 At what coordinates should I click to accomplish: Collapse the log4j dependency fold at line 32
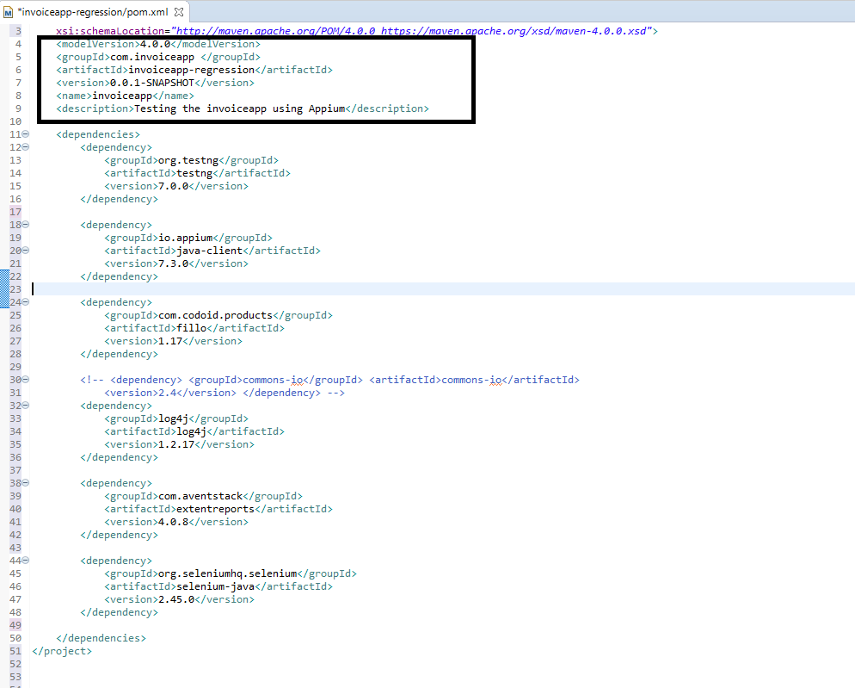click(x=26, y=406)
